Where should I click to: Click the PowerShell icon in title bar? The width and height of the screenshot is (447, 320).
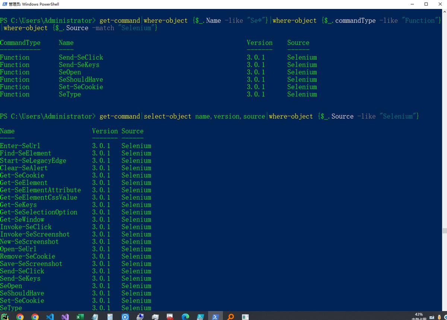pos(4,4)
